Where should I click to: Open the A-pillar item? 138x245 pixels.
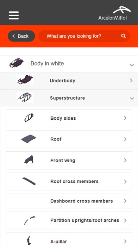(69, 239)
